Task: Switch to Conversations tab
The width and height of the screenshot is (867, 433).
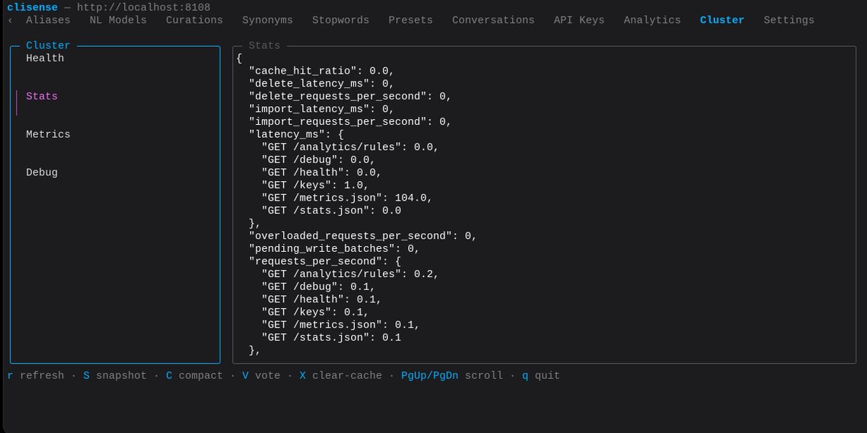Action: pos(493,20)
